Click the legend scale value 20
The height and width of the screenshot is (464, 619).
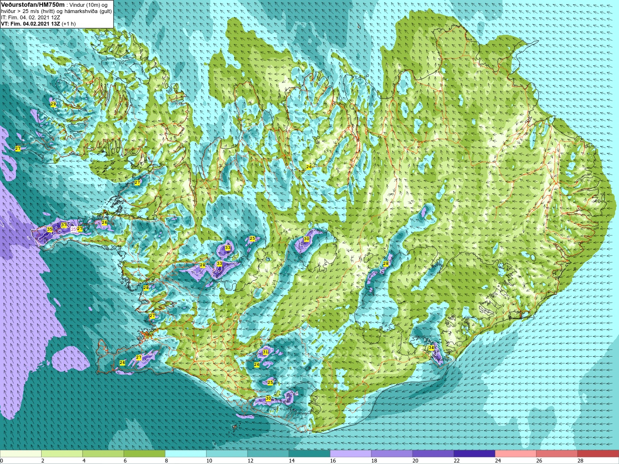pos(415,461)
